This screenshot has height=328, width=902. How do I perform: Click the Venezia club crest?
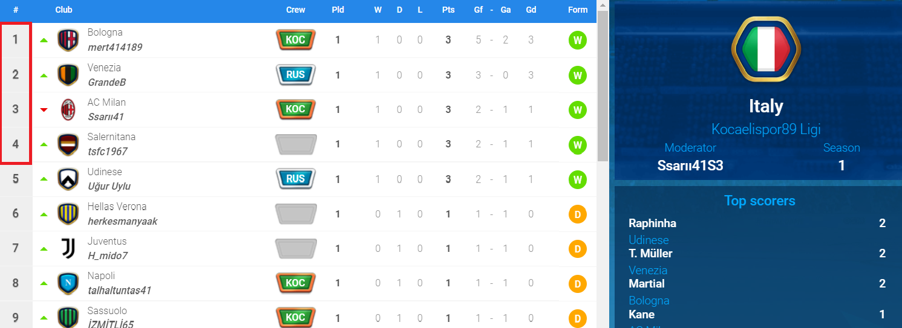point(68,76)
